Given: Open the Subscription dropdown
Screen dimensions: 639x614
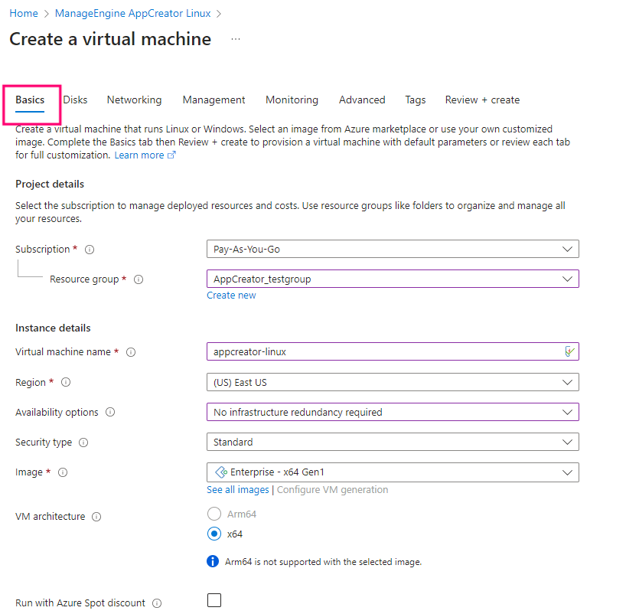Looking at the screenshot, I should point(393,250).
